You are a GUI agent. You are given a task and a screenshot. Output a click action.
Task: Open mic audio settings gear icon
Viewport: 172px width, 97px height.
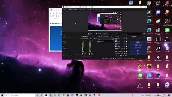coord(89,54)
